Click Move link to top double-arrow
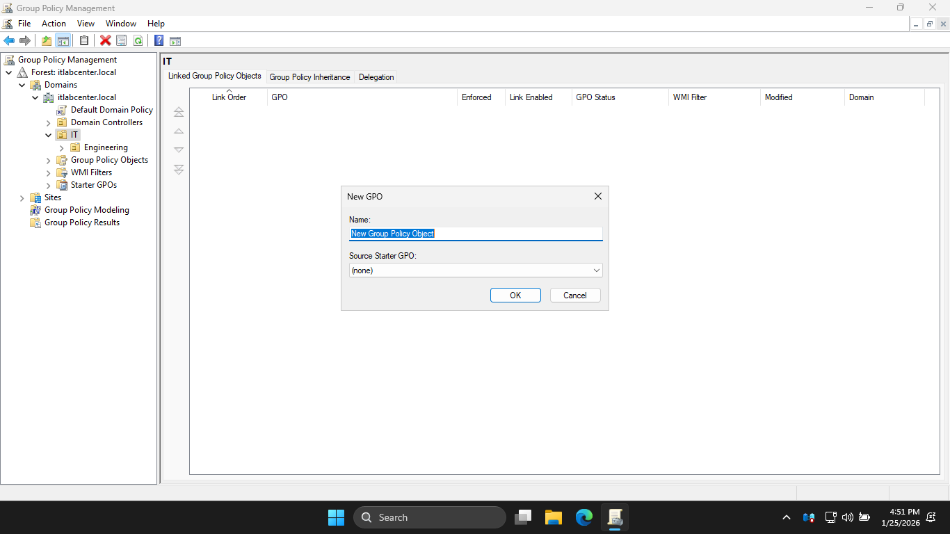The height and width of the screenshot is (534, 950). coord(179,112)
